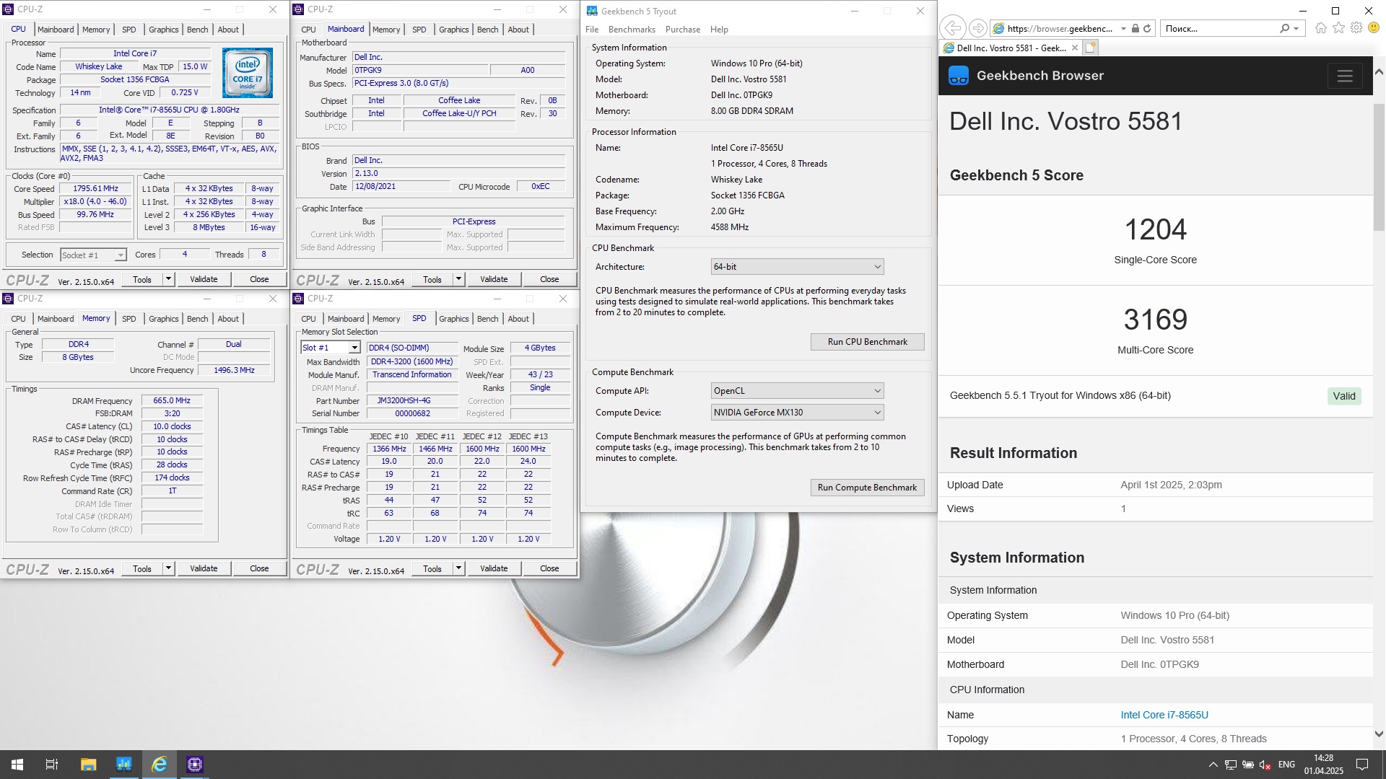Open Tools dropdown arrow in Mainboard window

[x=458, y=279]
